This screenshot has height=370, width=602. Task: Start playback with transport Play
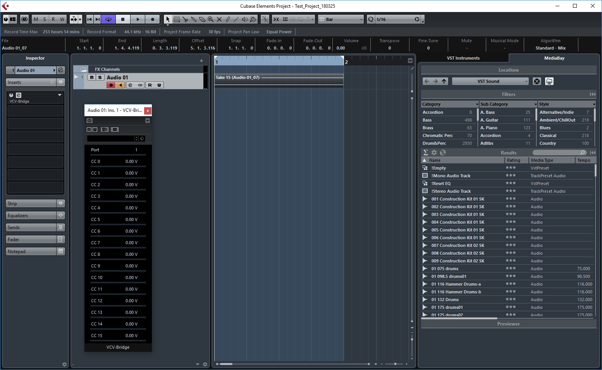pyautogui.click(x=138, y=19)
